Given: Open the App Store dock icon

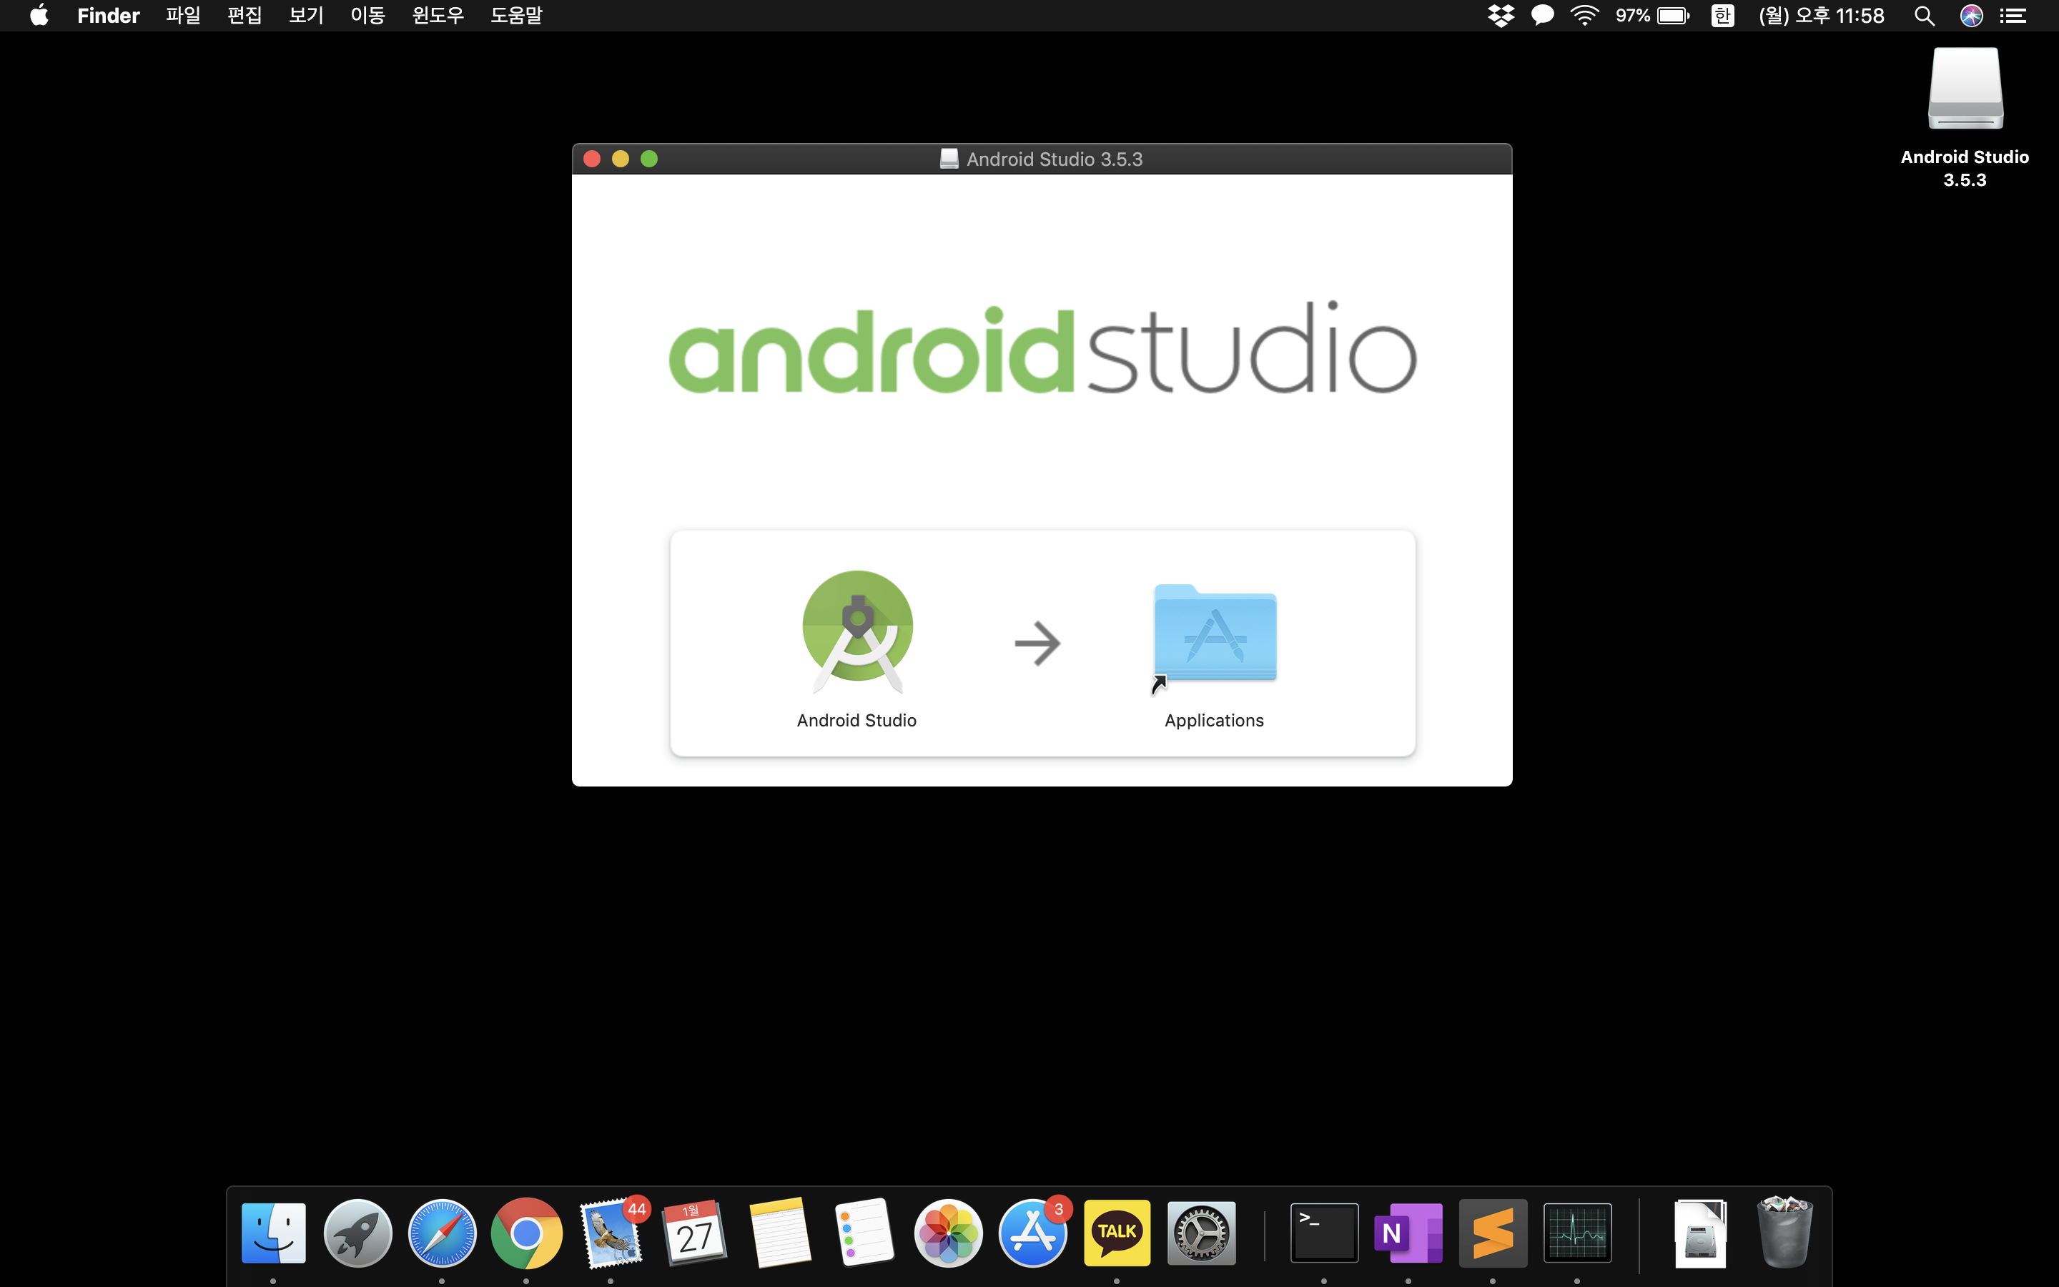Looking at the screenshot, I should pyautogui.click(x=1032, y=1233).
